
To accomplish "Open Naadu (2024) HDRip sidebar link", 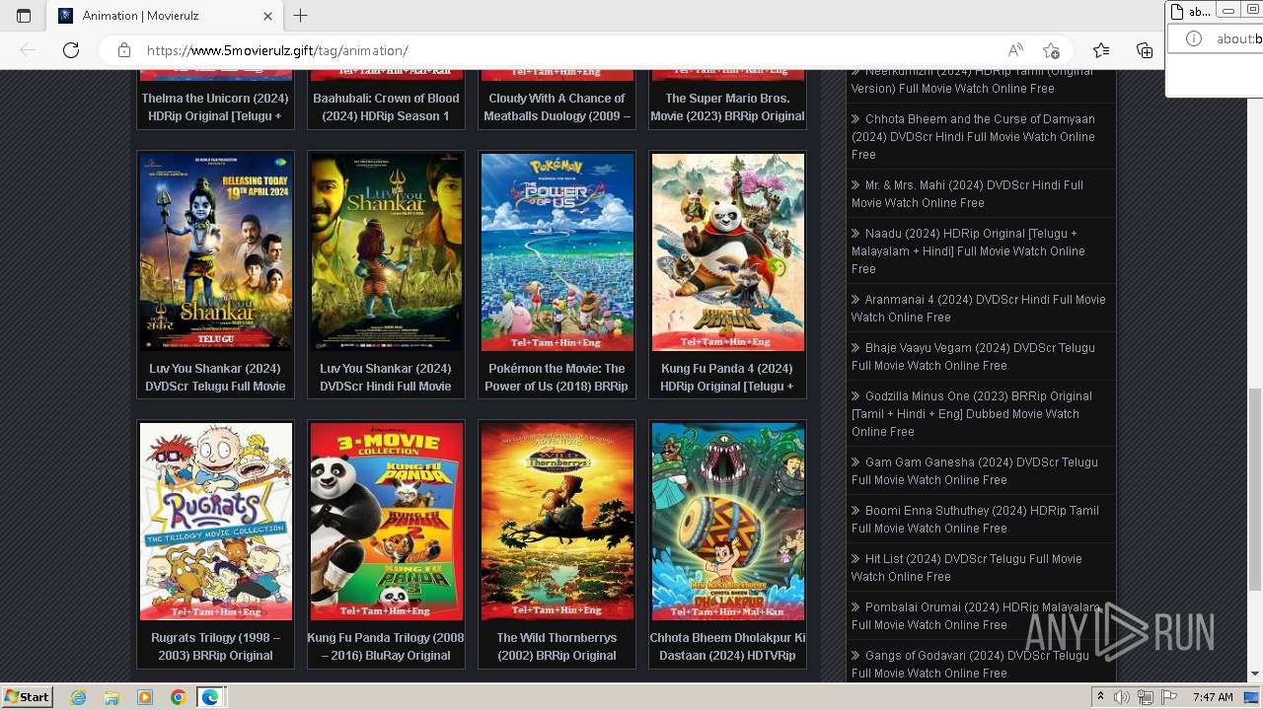I will tap(969, 251).
